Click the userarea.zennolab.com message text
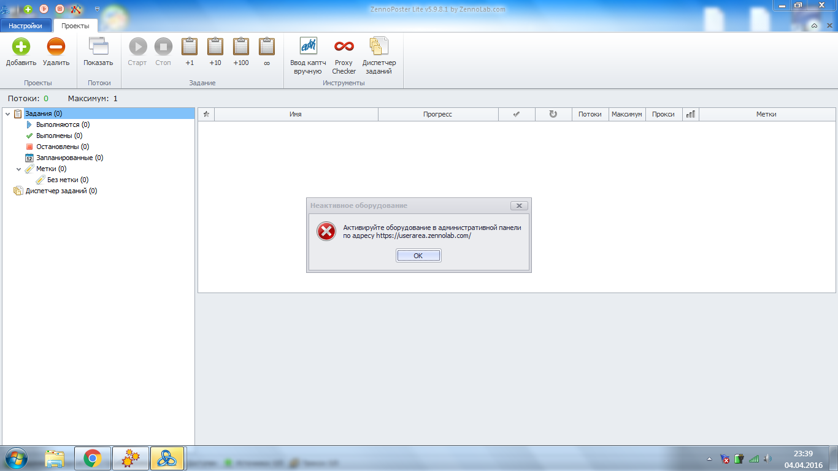 click(432, 231)
